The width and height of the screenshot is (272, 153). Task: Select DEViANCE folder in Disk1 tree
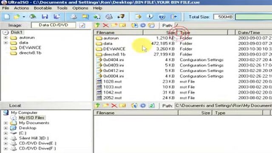tap(30, 48)
